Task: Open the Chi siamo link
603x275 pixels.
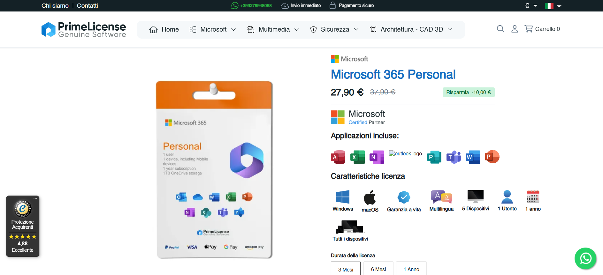Action: [x=55, y=6]
